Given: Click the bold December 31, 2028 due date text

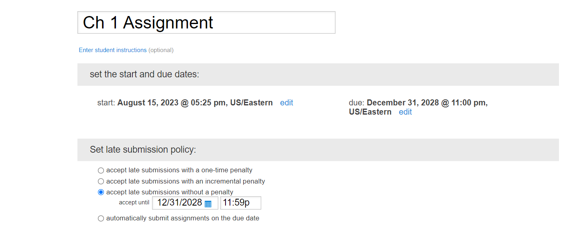Looking at the screenshot, I should tap(419, 107).
